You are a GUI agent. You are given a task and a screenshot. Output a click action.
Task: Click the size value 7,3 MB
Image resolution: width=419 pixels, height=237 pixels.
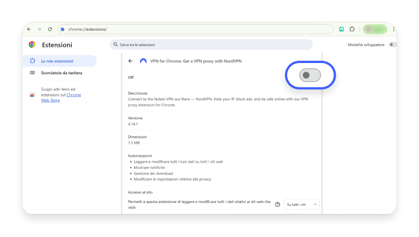point(134,143)
